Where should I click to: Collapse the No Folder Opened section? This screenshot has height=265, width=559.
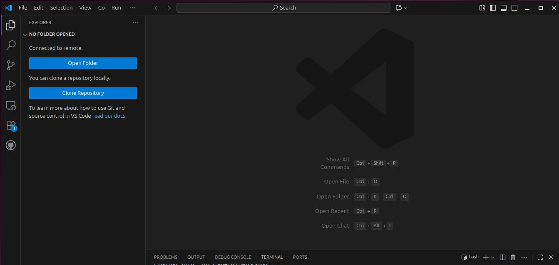pos(25,35)
